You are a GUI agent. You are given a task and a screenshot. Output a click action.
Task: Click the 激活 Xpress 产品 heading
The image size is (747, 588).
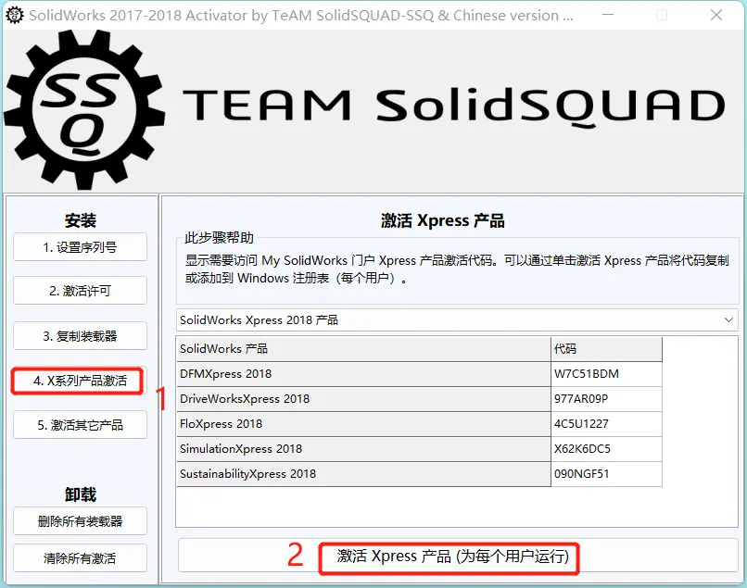click(443, 220)
